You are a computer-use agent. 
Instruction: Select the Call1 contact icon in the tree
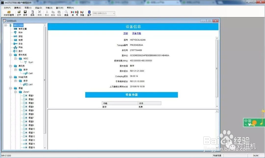pos(25,73)
